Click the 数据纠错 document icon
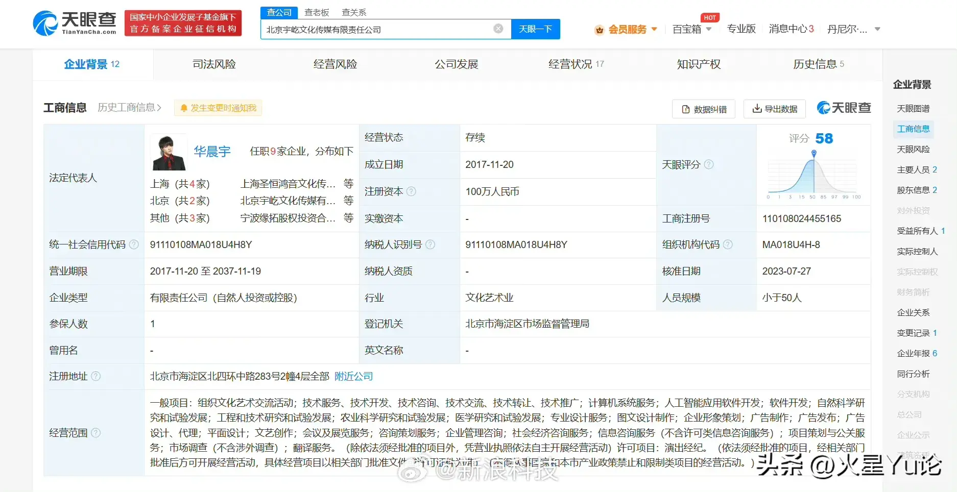The image size is (957, 492). [686, 109]
